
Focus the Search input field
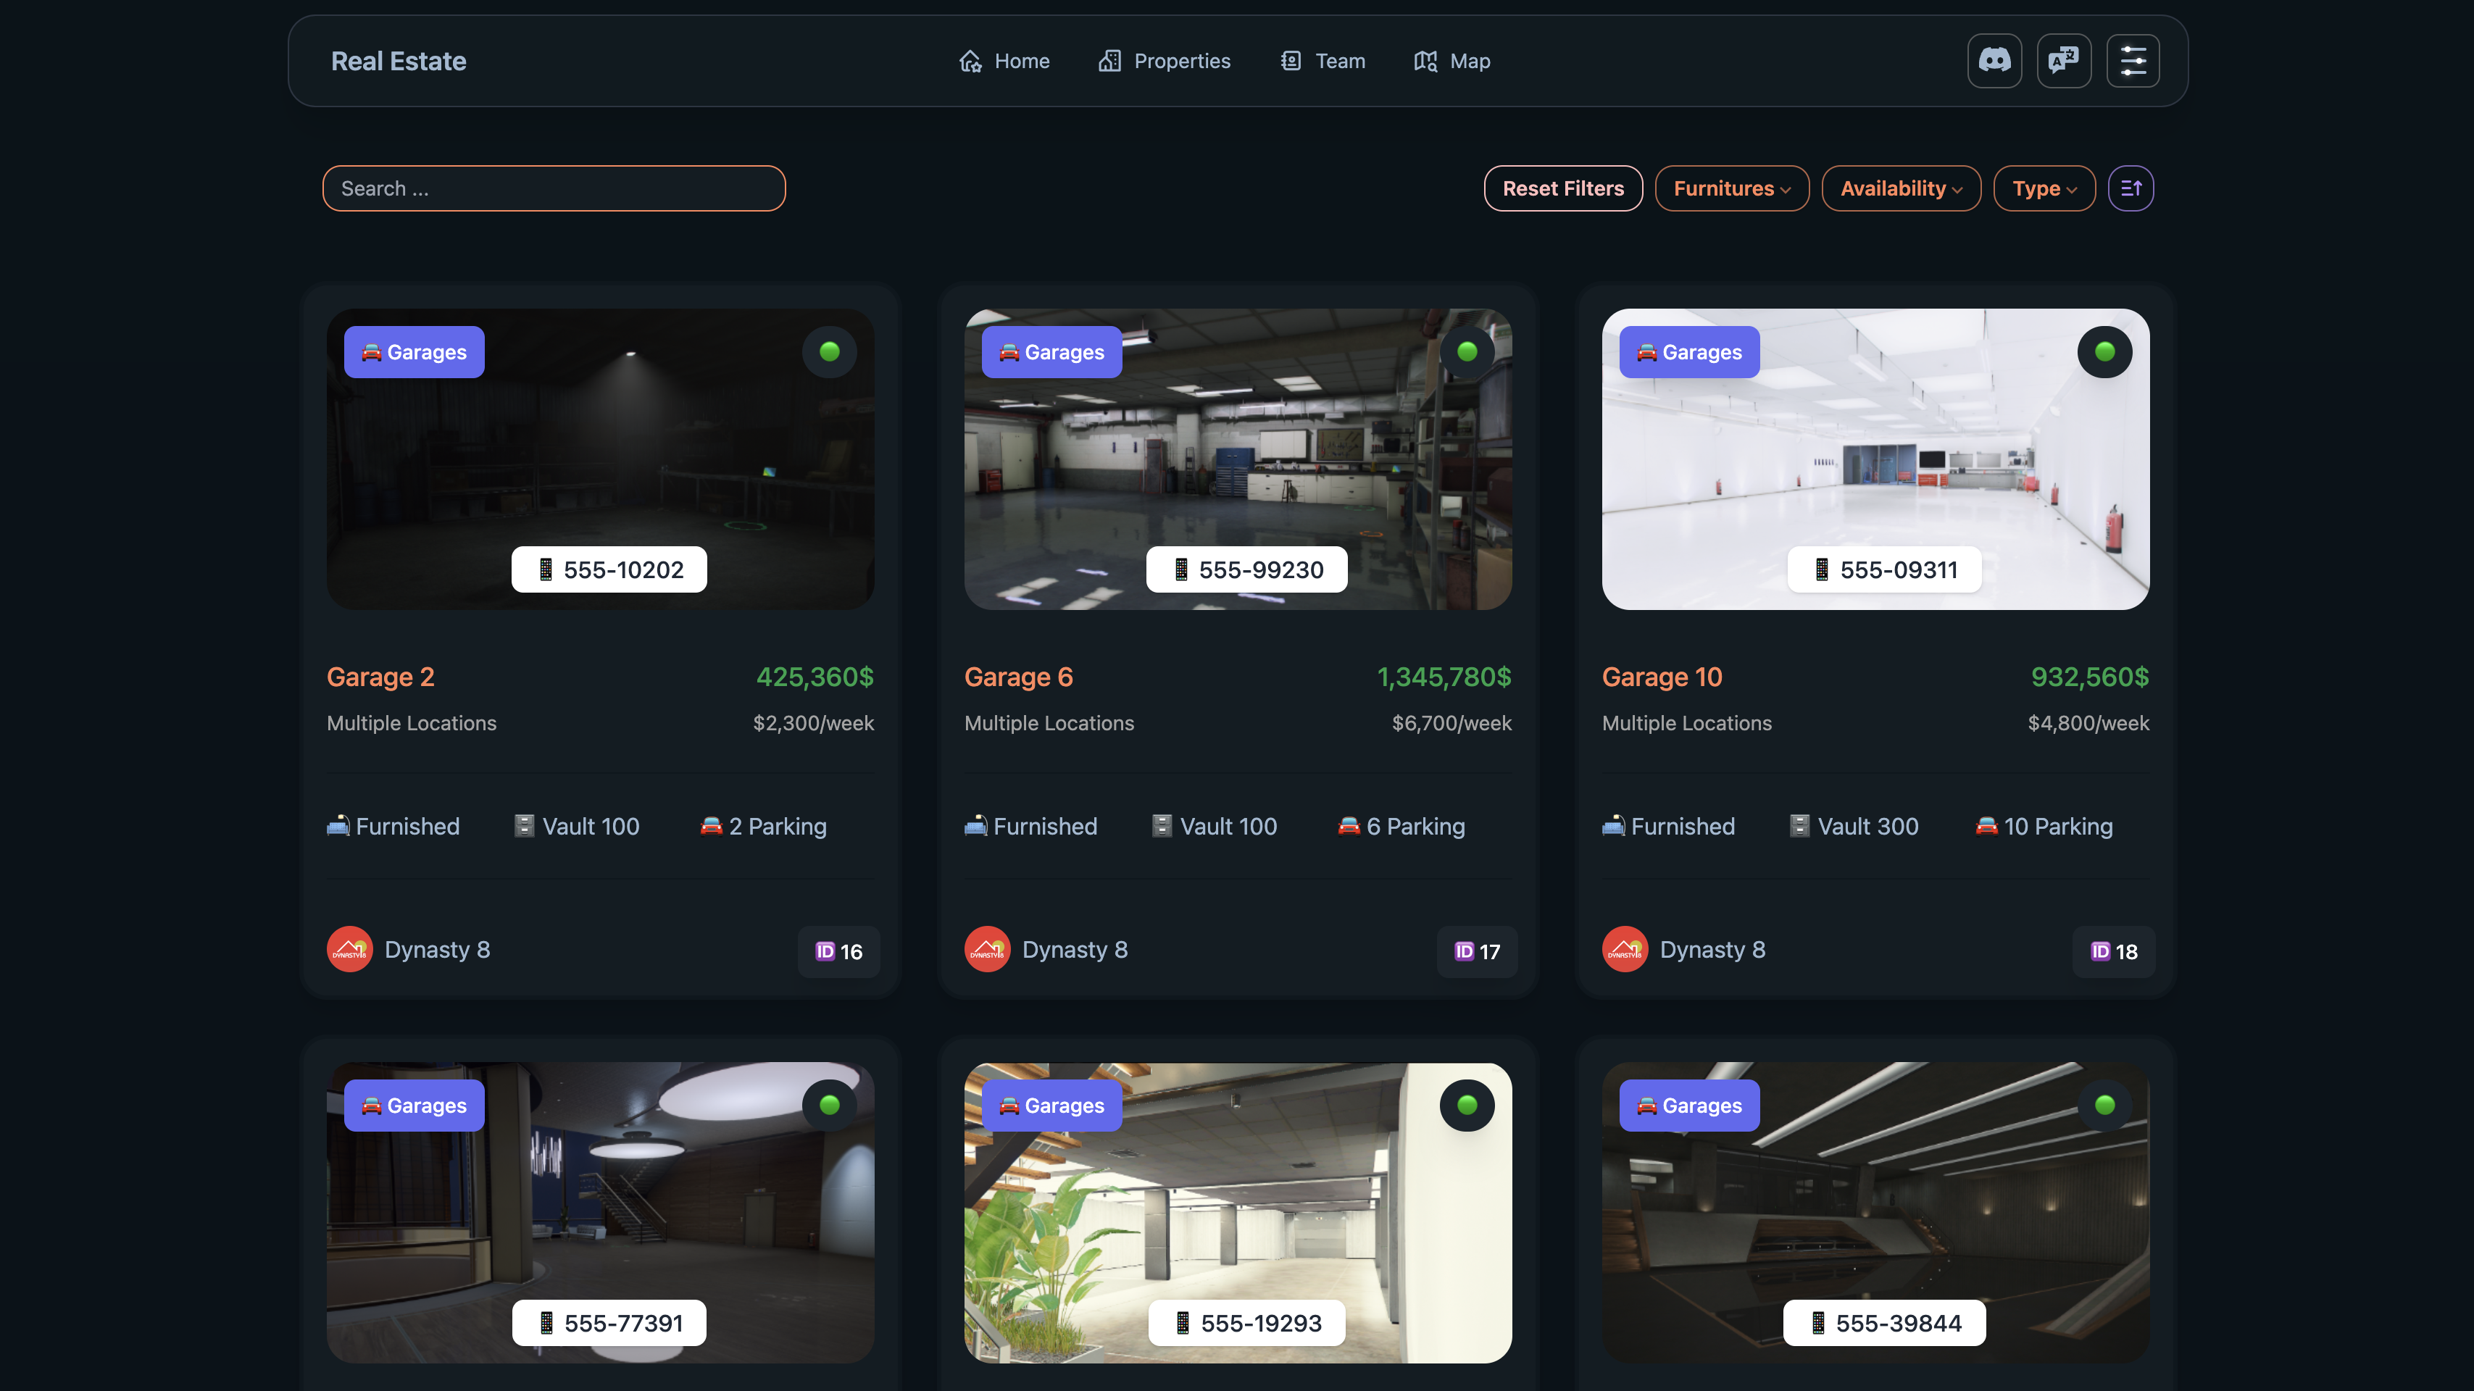[553, 188]
